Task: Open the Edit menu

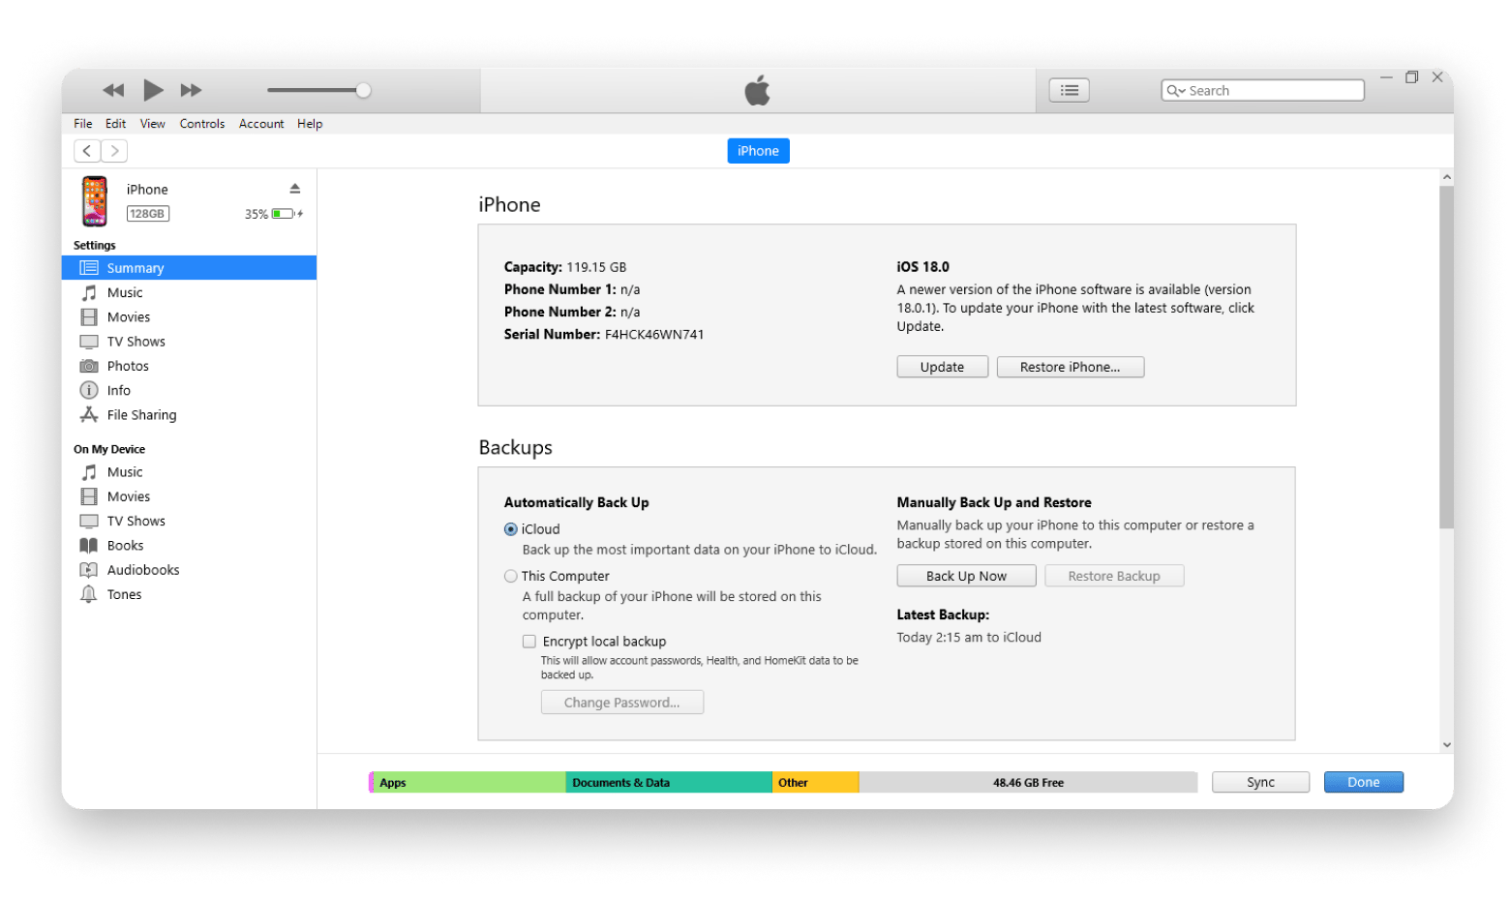Action: [x=116, y=124]
